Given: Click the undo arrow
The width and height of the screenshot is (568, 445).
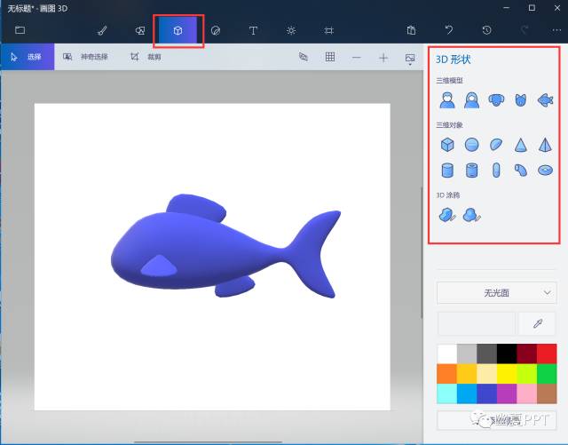Looking at the screenshot, I should 449,30.
